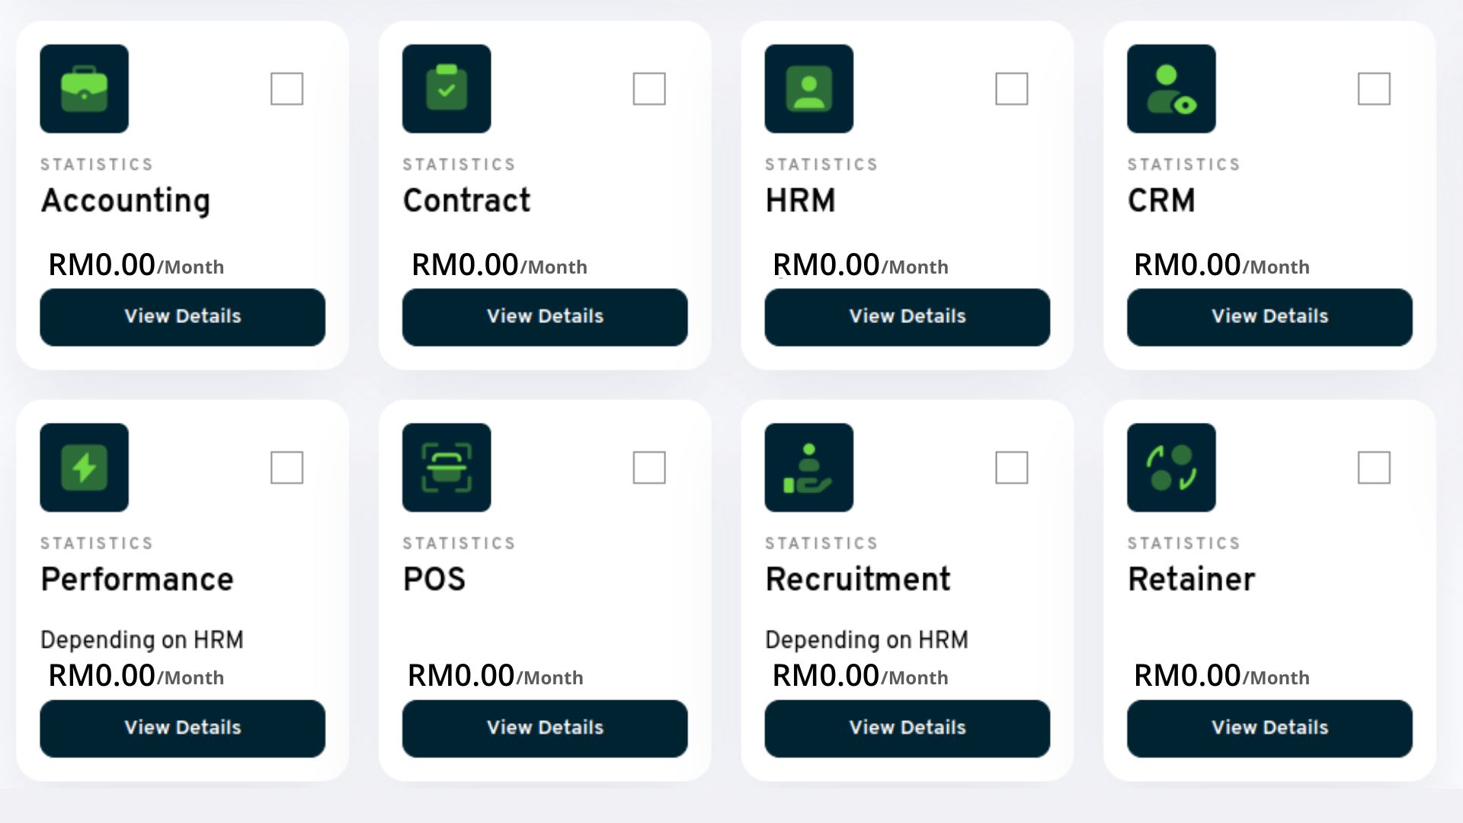Click the POS title text

pos(434,579)
